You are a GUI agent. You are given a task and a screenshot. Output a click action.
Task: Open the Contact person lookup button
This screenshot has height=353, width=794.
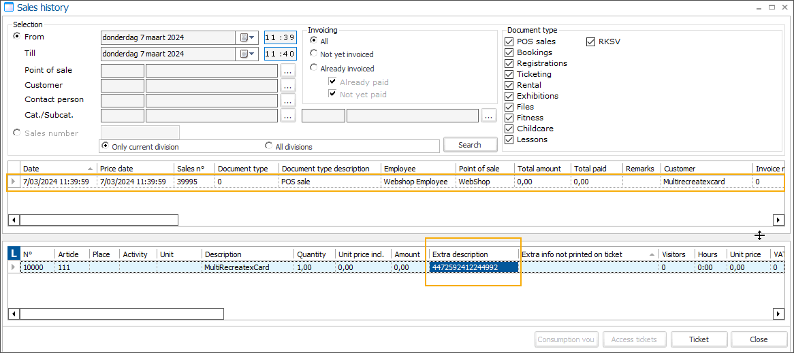[287, 100]
